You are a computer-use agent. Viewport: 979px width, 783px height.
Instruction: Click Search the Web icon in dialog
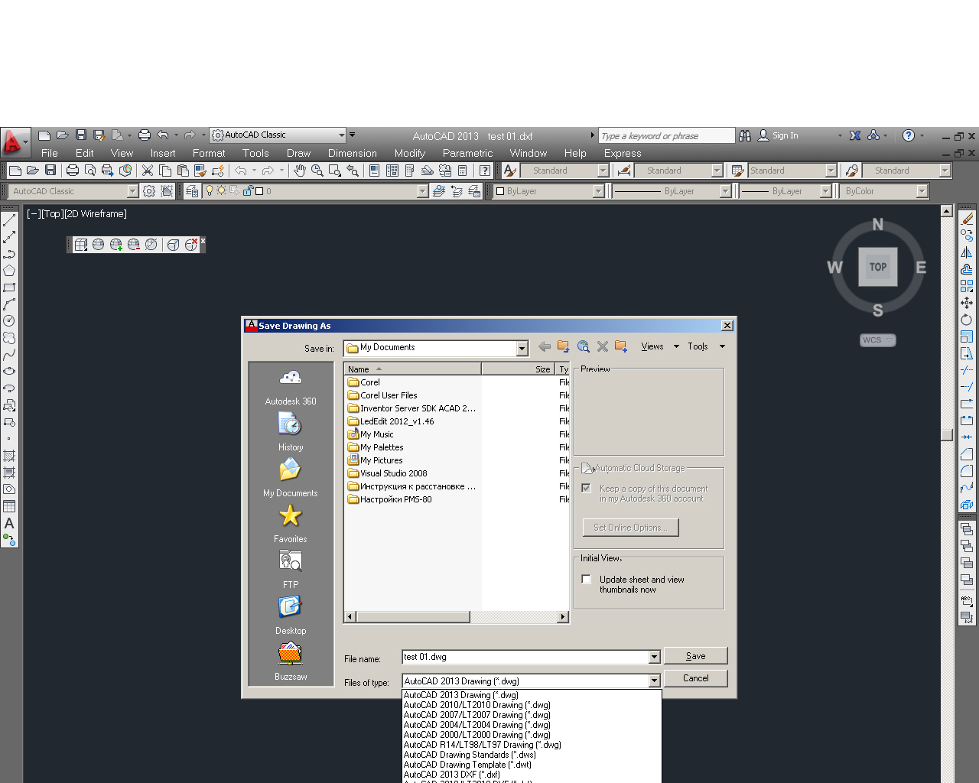(x=584, y=346)
